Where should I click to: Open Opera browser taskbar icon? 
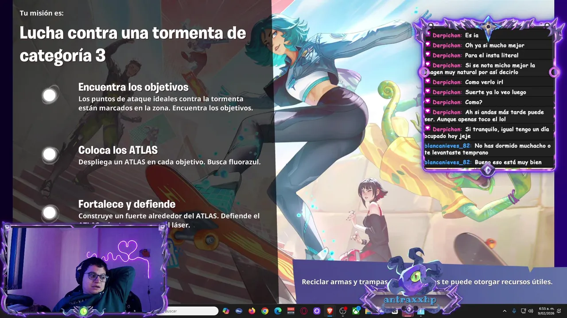click(x=304, y=311)
